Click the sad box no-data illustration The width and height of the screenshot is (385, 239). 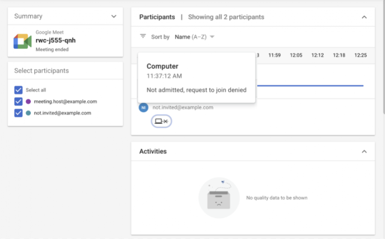click(219, 198)
